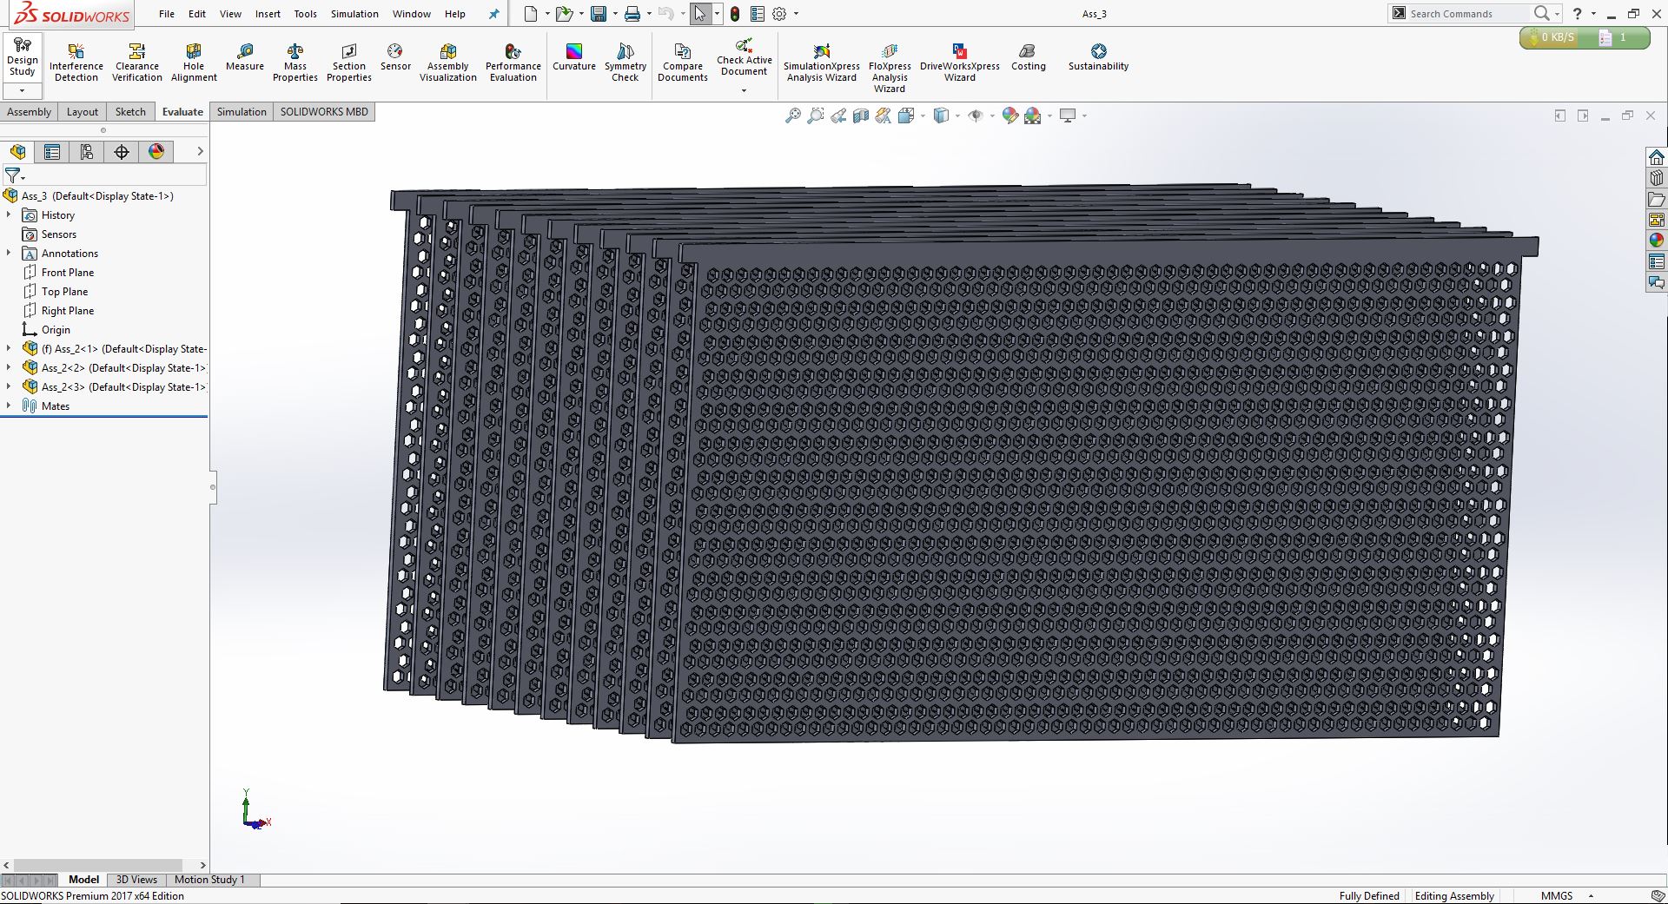
Task: Expand the Design Study dropdown arrow
Action: click(22, 90)
